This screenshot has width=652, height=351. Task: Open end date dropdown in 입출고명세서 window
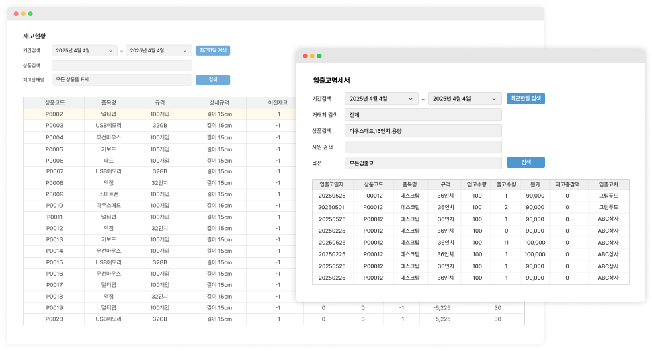click(x=465, y=99)
